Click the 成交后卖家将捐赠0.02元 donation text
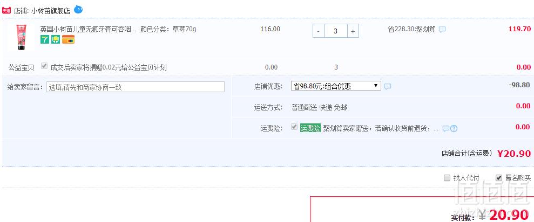 (x=109, y=67)
